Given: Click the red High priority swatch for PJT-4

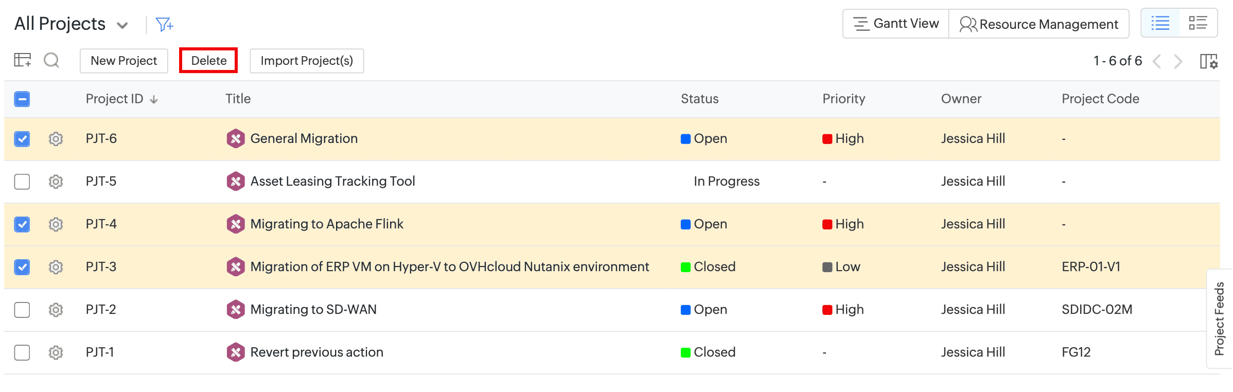Looking at the screenshot, I should pos(827,225).
